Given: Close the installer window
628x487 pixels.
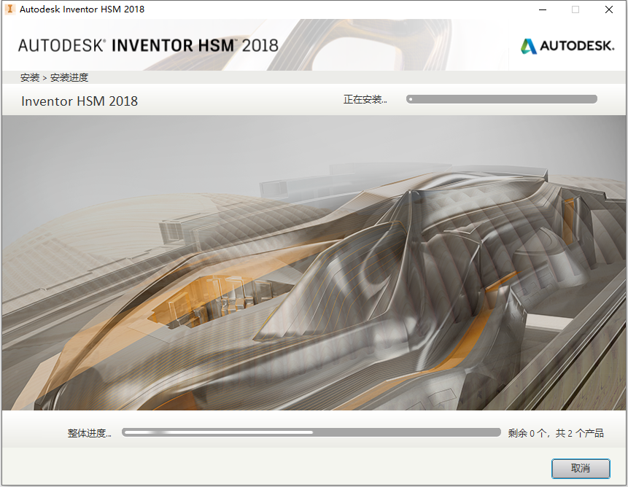Looking at the screenshot, I should point(609,9).
